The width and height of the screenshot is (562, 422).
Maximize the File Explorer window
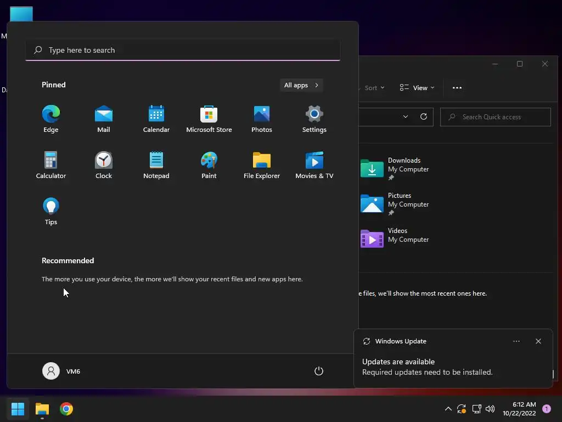(x=520, y=64)
